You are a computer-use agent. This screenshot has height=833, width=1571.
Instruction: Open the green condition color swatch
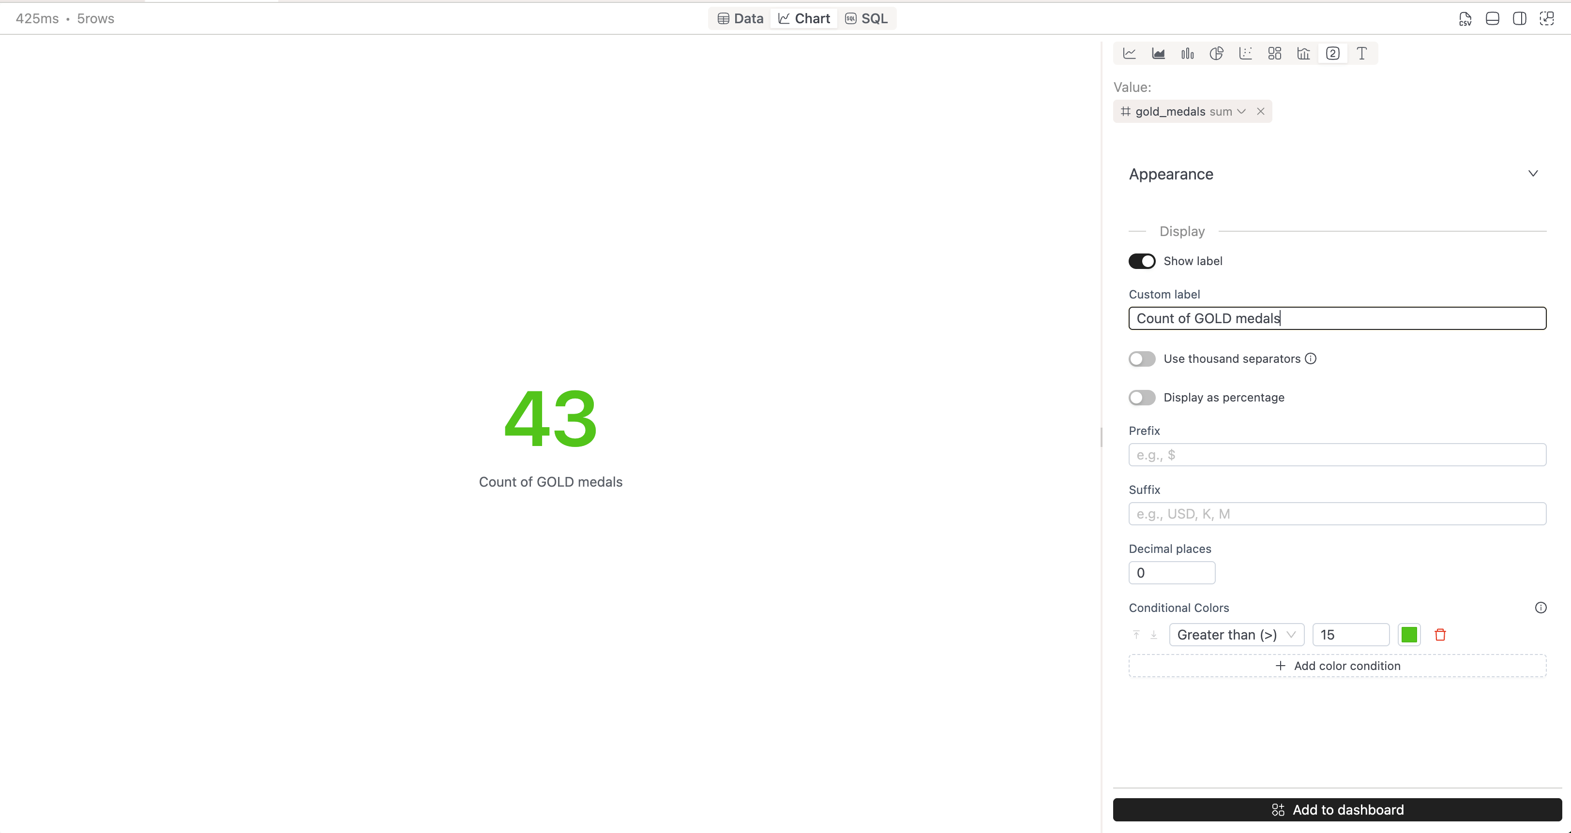1409,635
